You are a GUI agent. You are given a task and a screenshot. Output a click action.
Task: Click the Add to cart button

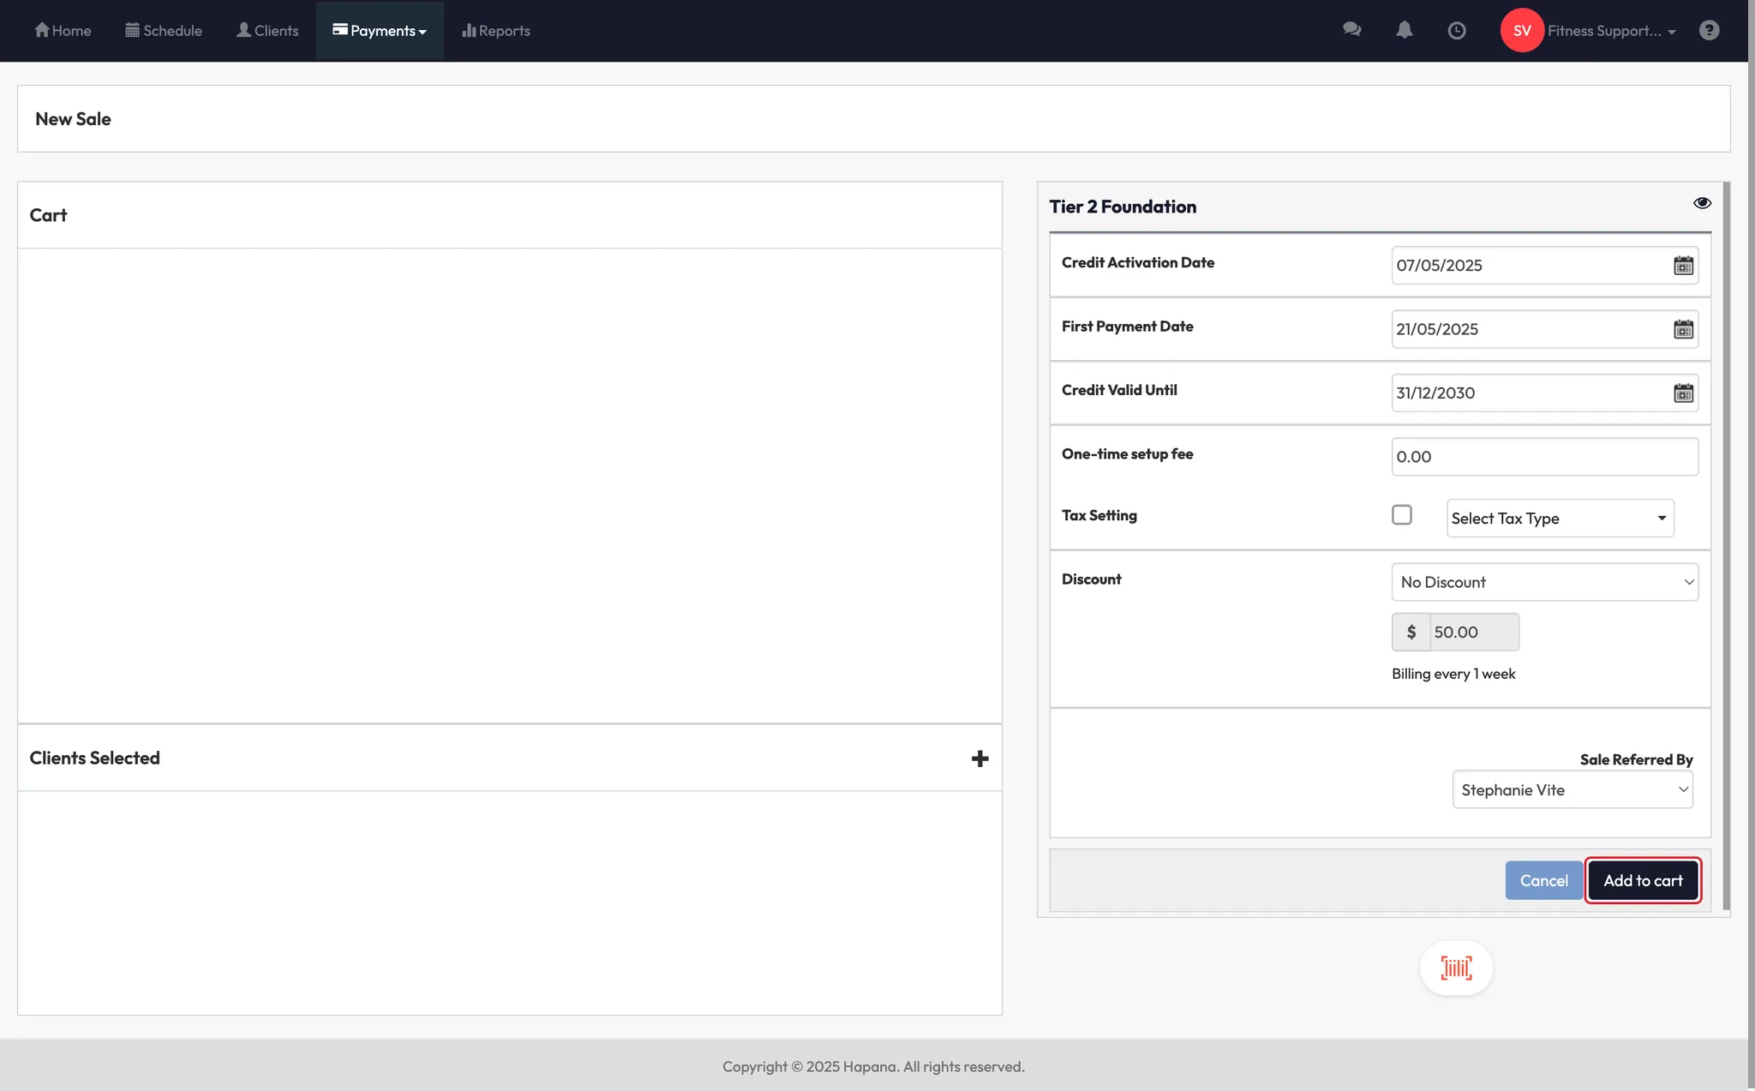(x=1643, y=880)
